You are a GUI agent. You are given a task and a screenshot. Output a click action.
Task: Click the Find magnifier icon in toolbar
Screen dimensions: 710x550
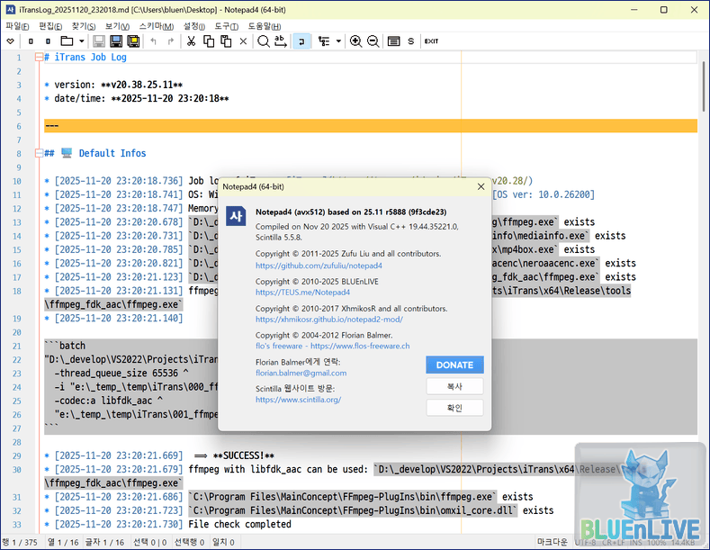tap(264, 41)
